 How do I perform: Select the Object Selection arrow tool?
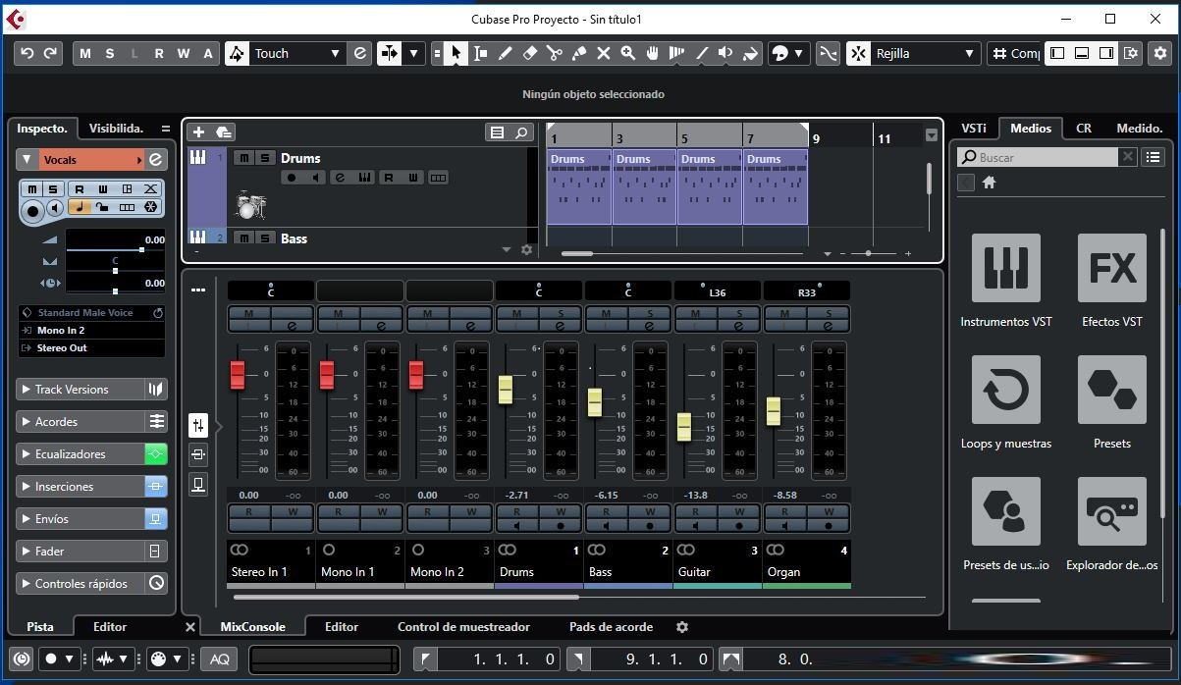[456, 53]
